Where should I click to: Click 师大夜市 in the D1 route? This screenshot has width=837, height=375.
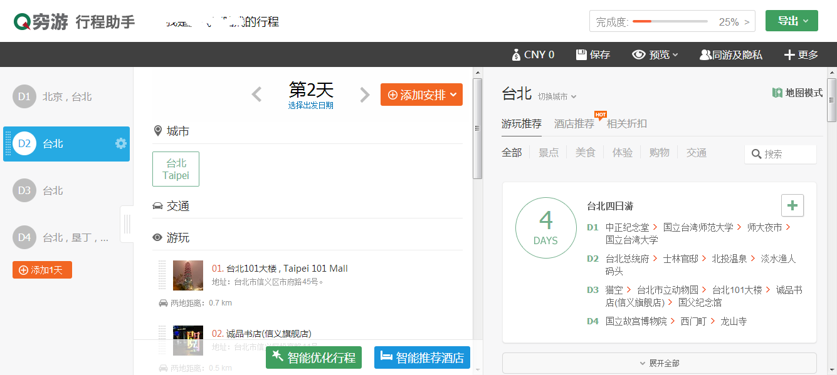click(765, 227)
